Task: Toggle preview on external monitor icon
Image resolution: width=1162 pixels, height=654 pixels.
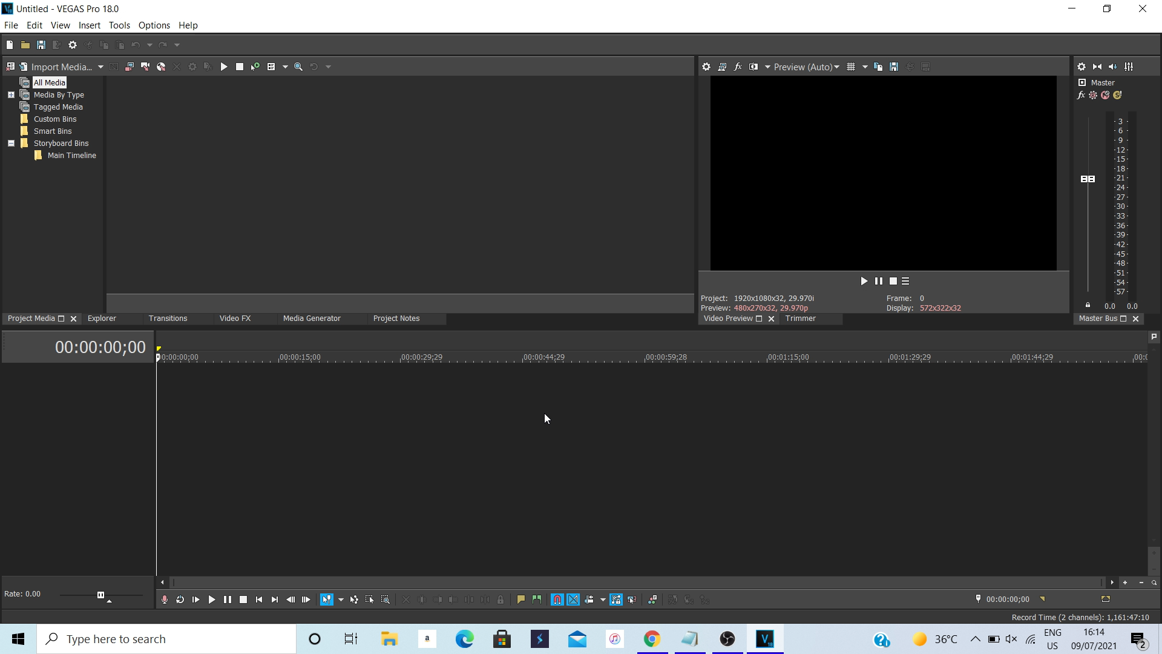Action: click(x=722, y=67)
